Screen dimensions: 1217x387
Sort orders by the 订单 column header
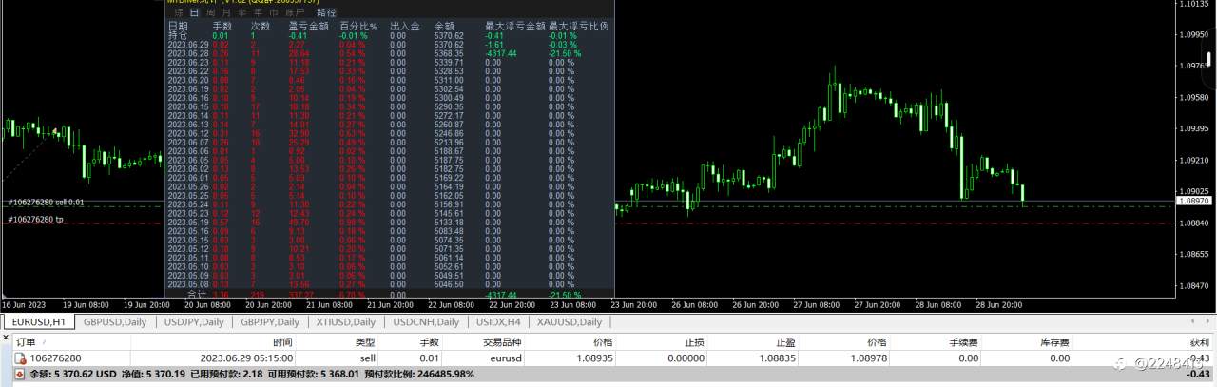[x=26, y=342]
